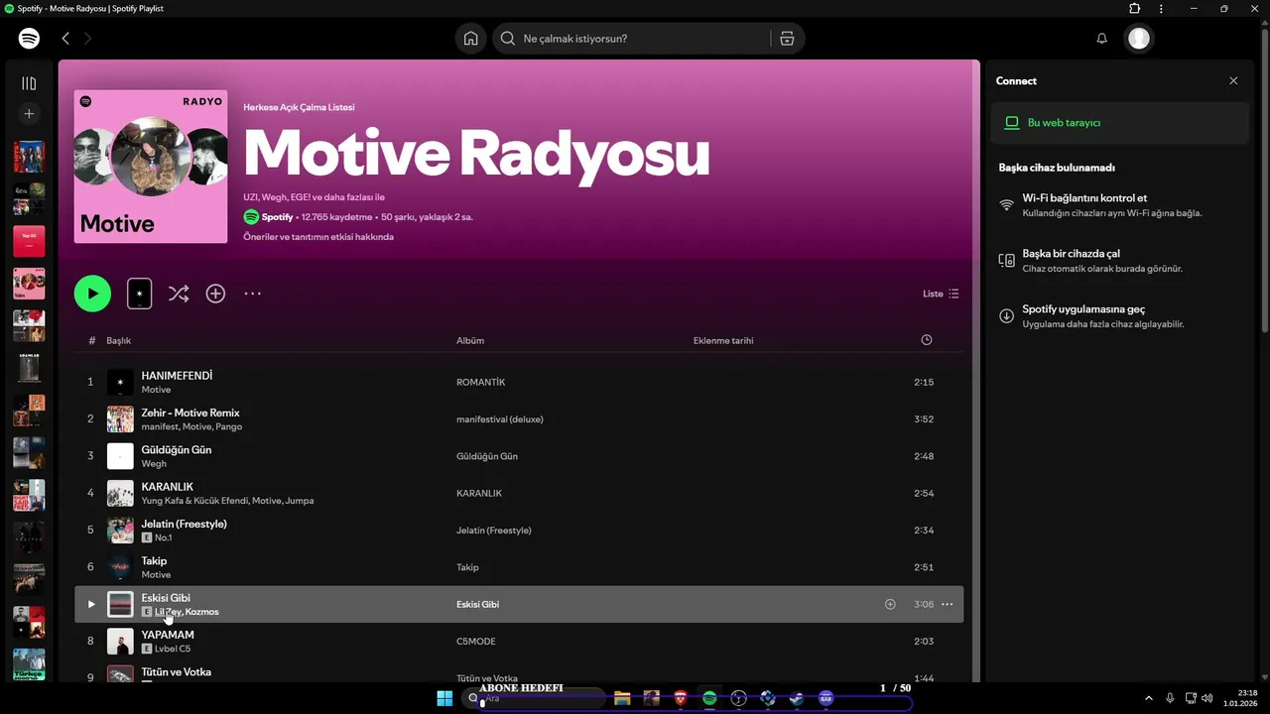Open the Türkçe playlist thumbnail in sidebar
The width and height of the screenshot is (1270, 714).
pos(29,664)
